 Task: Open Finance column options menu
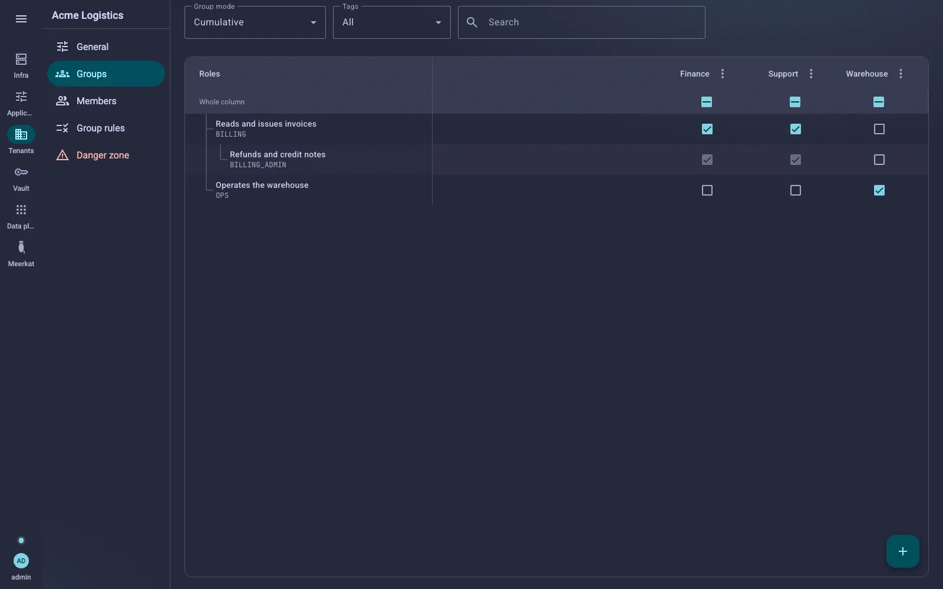coord(723,74)
